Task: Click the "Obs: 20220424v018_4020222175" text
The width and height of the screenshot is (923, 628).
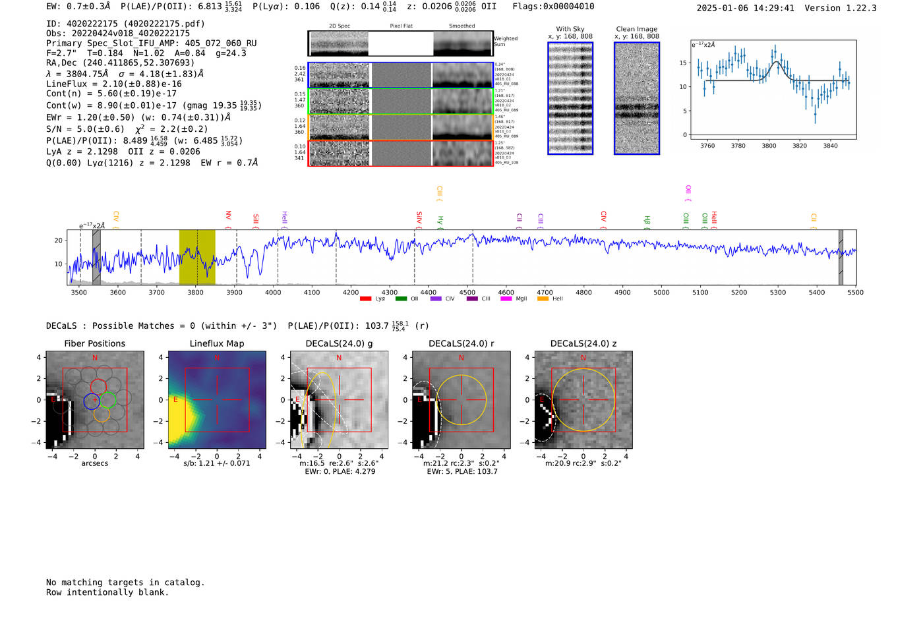Action: 118,34
